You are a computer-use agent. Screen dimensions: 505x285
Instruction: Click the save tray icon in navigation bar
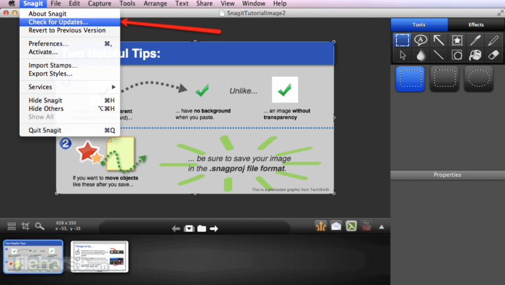[x=189, y=229]
